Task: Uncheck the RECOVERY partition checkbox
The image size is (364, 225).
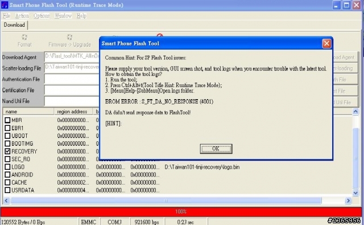Action: 7,152
